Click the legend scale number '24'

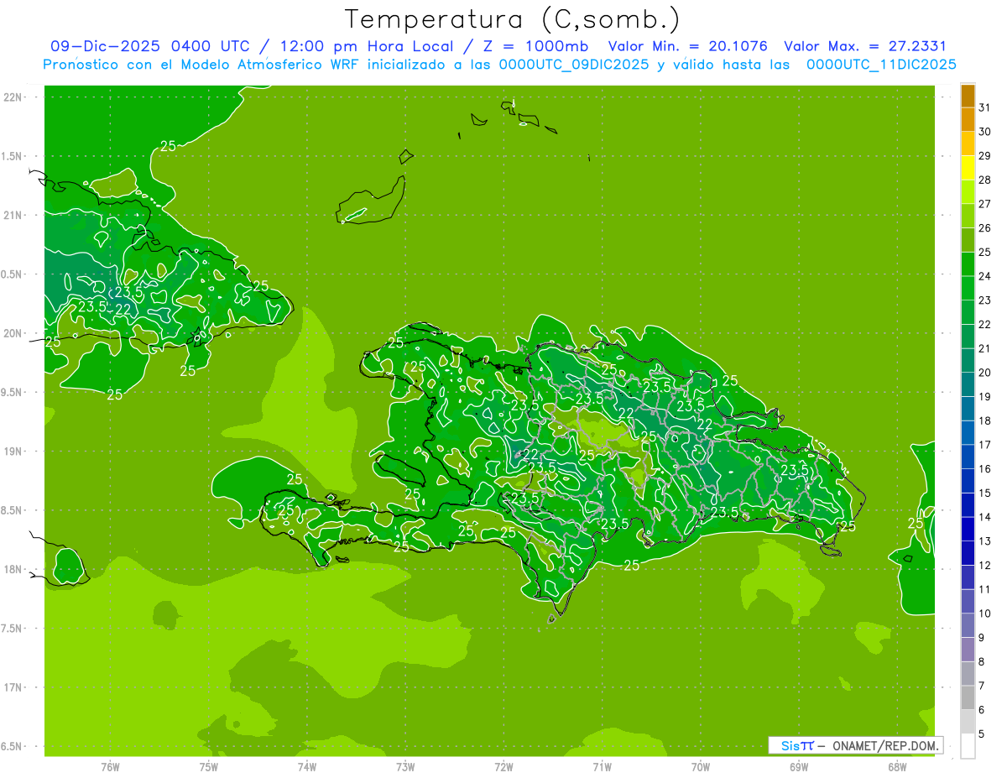984,276
